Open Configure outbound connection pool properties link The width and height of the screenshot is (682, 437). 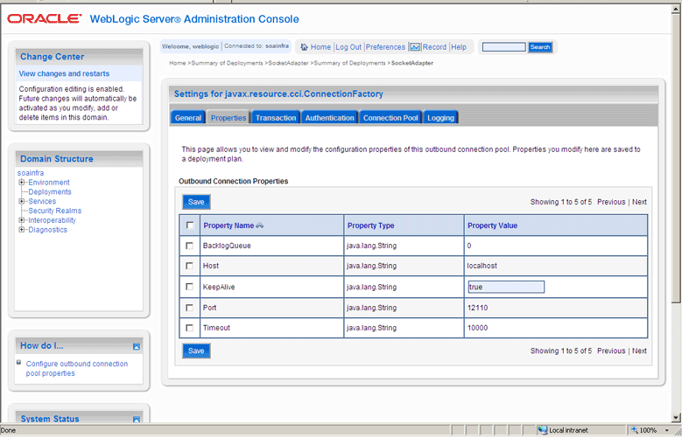click(76, 368)
